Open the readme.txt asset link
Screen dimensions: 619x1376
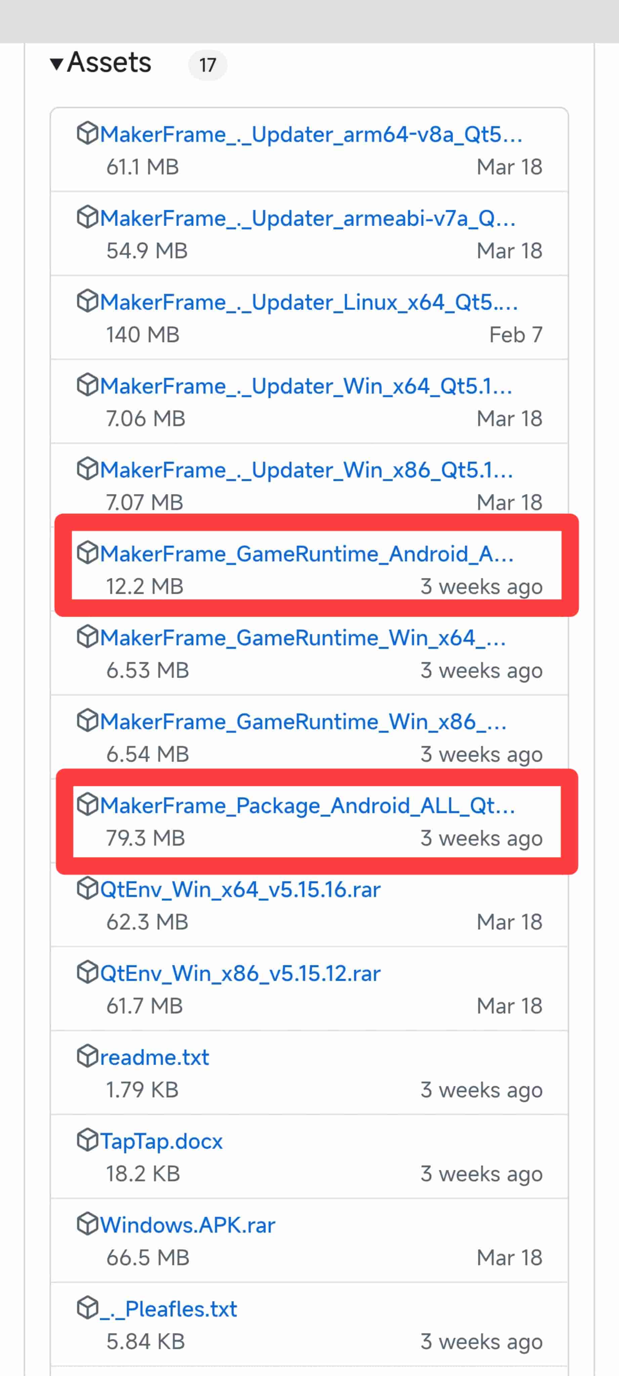(x=155, y=1057)
